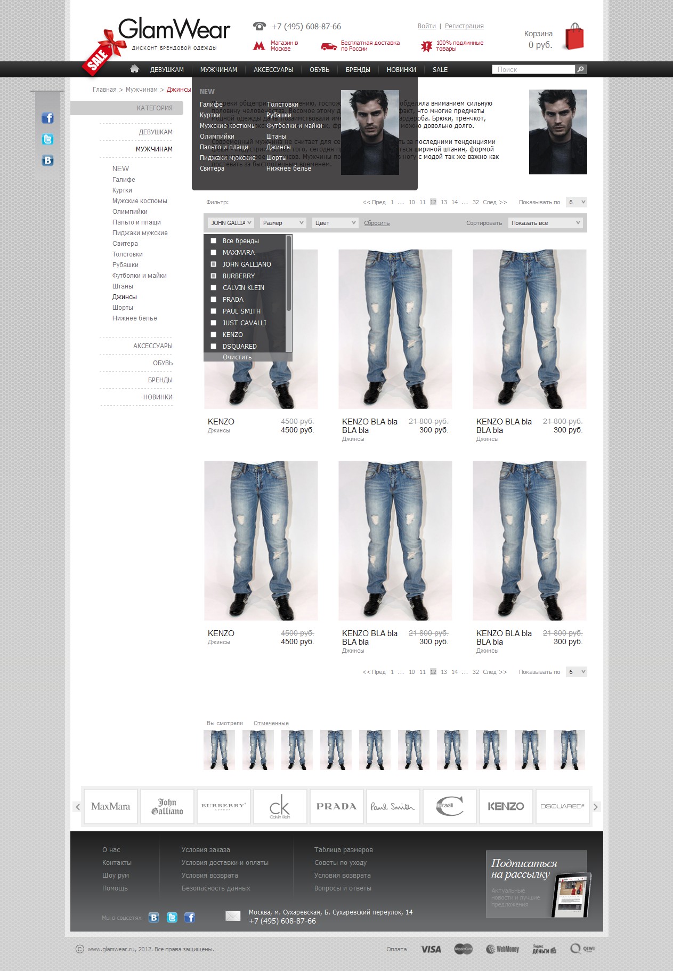
Task: Click the free delivery truck icon
Action: pos(329,46)
